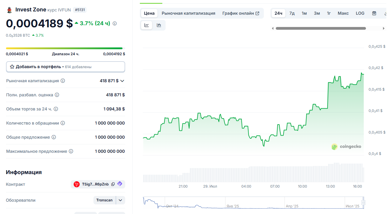This screenshot has height=214, width=392.
Task: Open info icon for Полн. разбавл. оценка
Action: pos(57,95)
